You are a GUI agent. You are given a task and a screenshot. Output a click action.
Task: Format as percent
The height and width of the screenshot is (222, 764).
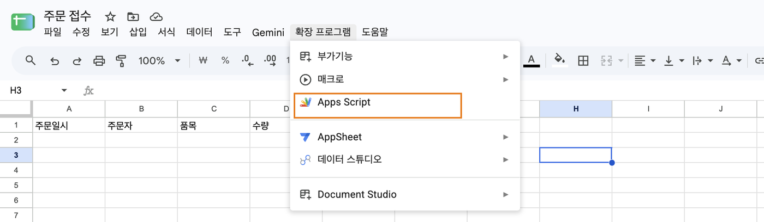pos(225,60)
